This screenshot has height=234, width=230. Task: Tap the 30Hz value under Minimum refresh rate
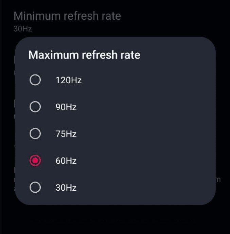click(23, 29)
